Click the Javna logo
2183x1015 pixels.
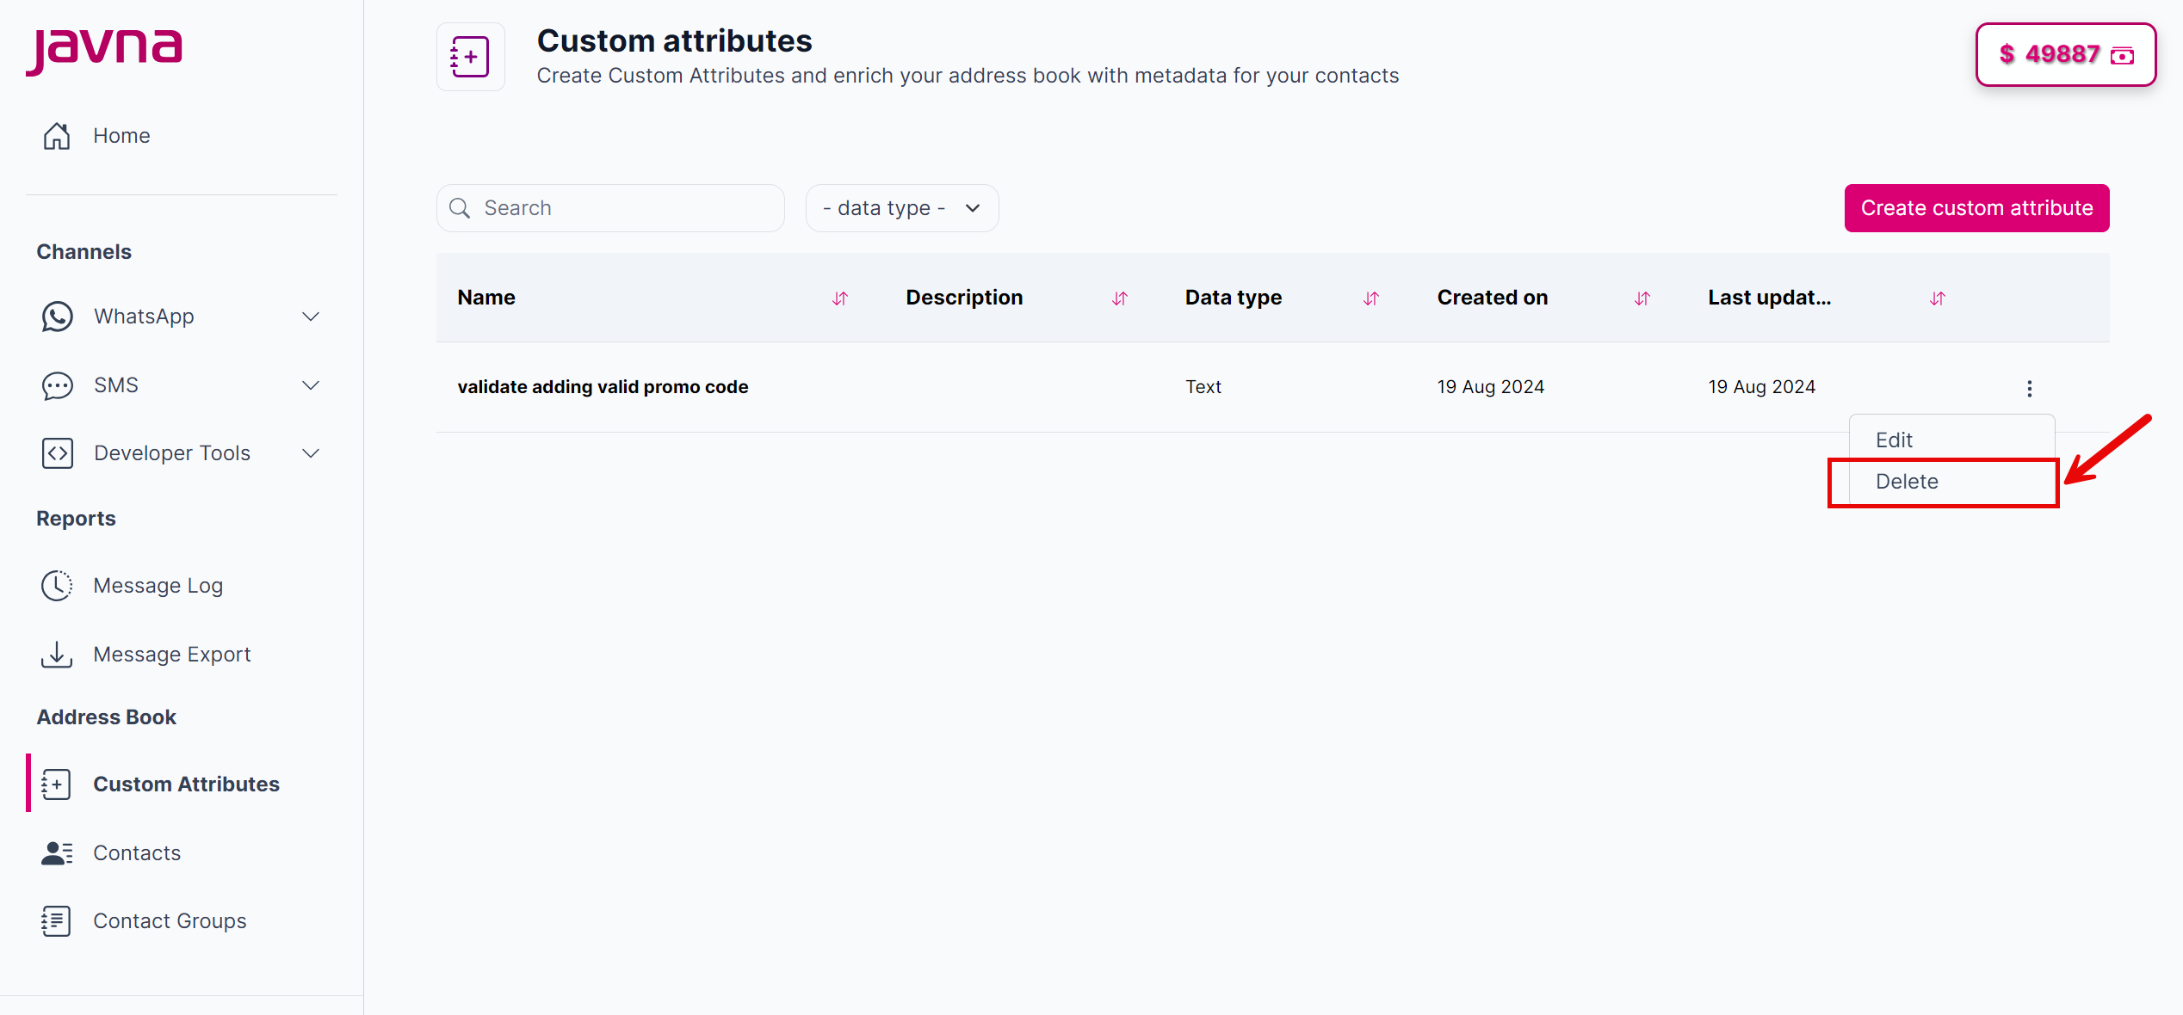coord(104,50)
